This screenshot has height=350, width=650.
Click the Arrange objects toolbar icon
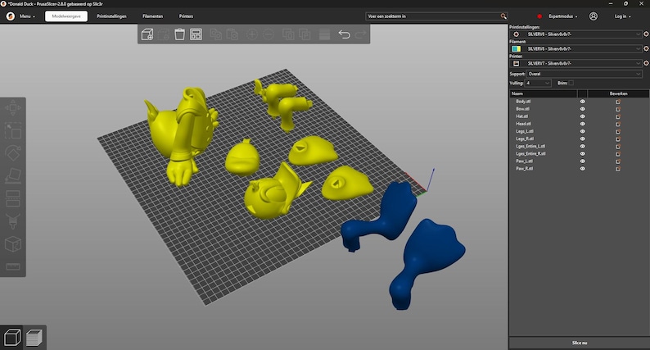point(196,34)
